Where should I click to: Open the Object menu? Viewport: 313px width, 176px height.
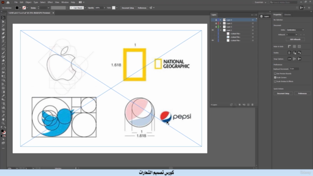pos(28,2)
